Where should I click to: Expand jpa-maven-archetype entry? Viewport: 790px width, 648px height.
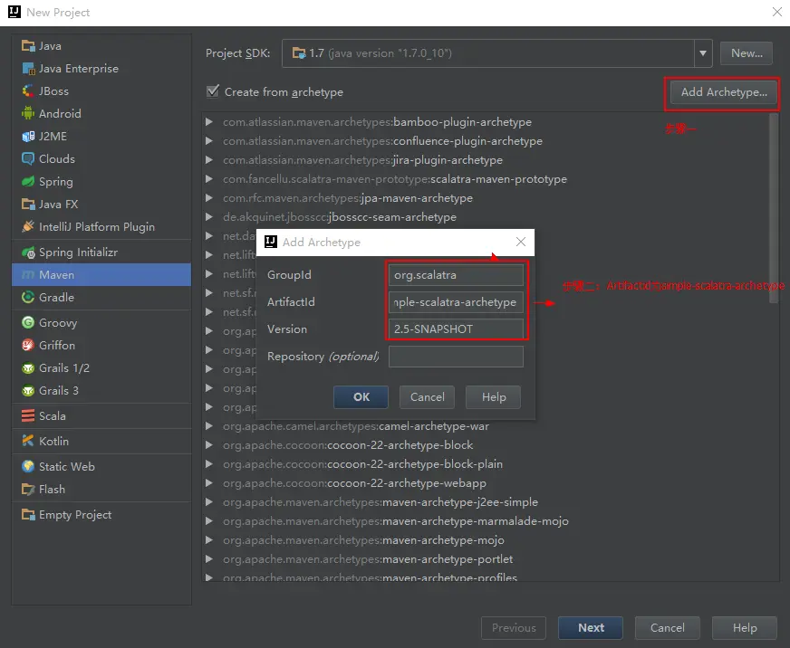click(208, 198)
